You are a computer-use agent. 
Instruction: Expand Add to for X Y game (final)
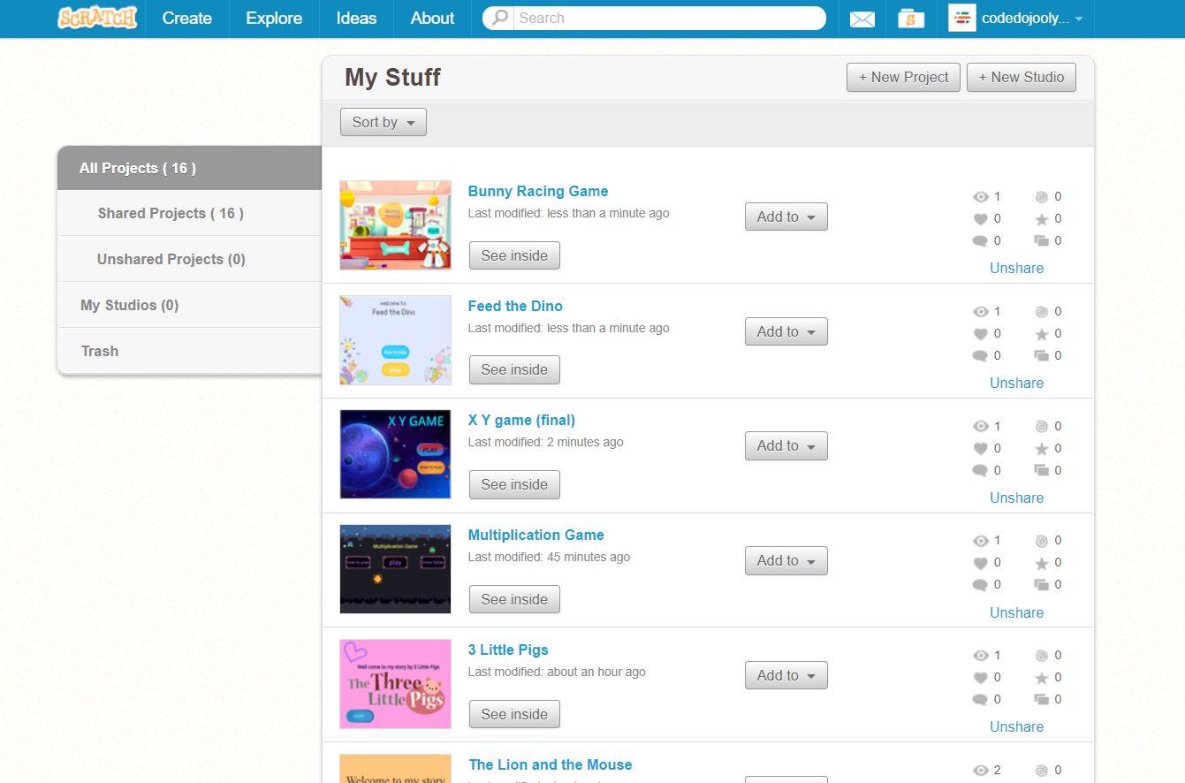tap(786, 446)
